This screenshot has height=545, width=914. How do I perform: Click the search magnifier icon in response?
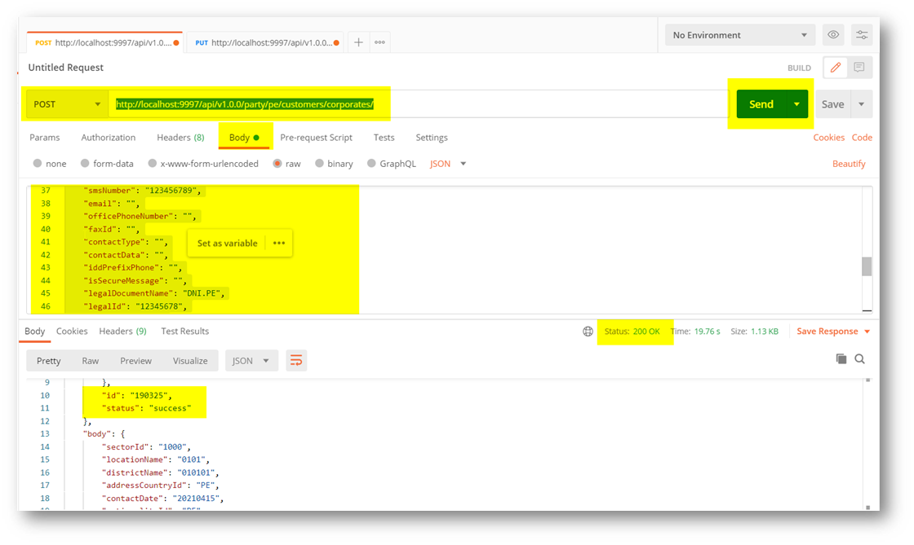[x=859, y=359]
